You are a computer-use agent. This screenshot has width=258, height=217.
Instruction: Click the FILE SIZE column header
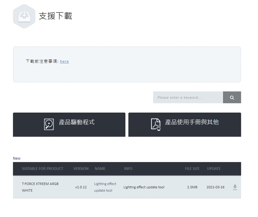[192, 169]
